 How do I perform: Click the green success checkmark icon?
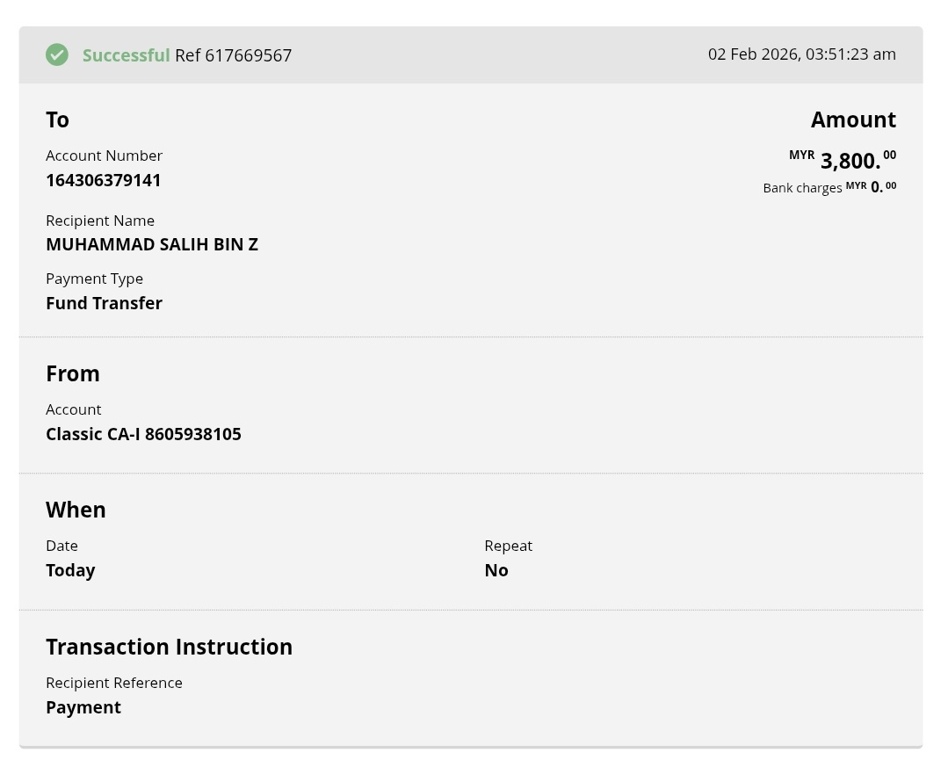coord(57,55)
